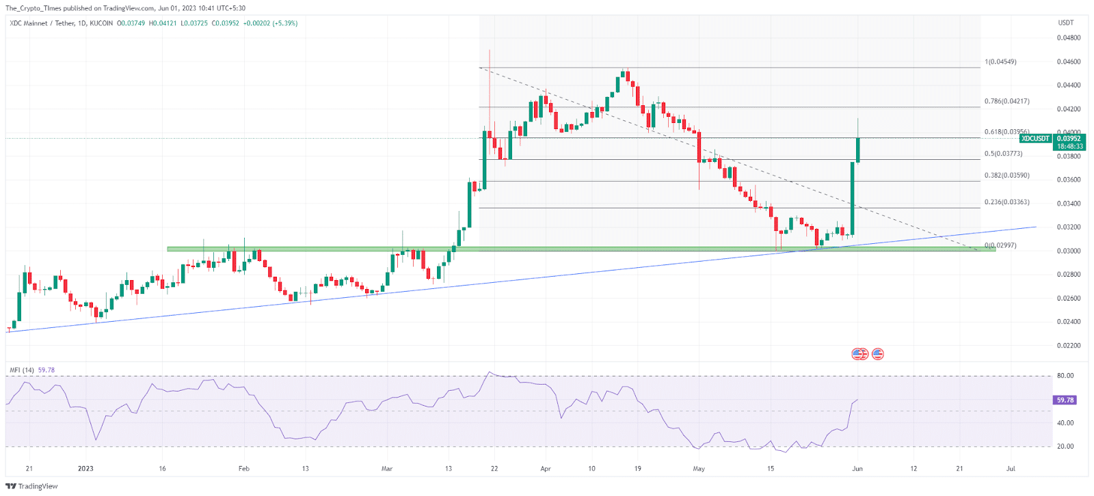The width and height of the screenshot is (1094, 496).
Task: Select the Fib 0(0.02997) label
Action: tap(1000, 245)
